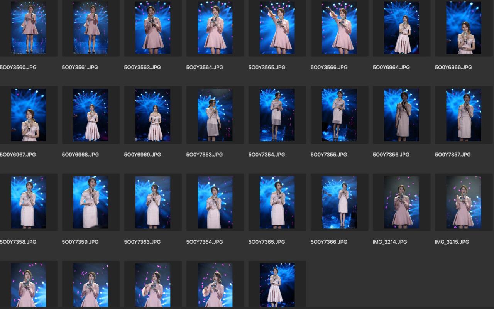494x309 pixels.
Task: Pick the 5O0Y3566.JPG image thumbnail
Action: click(x=339, y=28)
